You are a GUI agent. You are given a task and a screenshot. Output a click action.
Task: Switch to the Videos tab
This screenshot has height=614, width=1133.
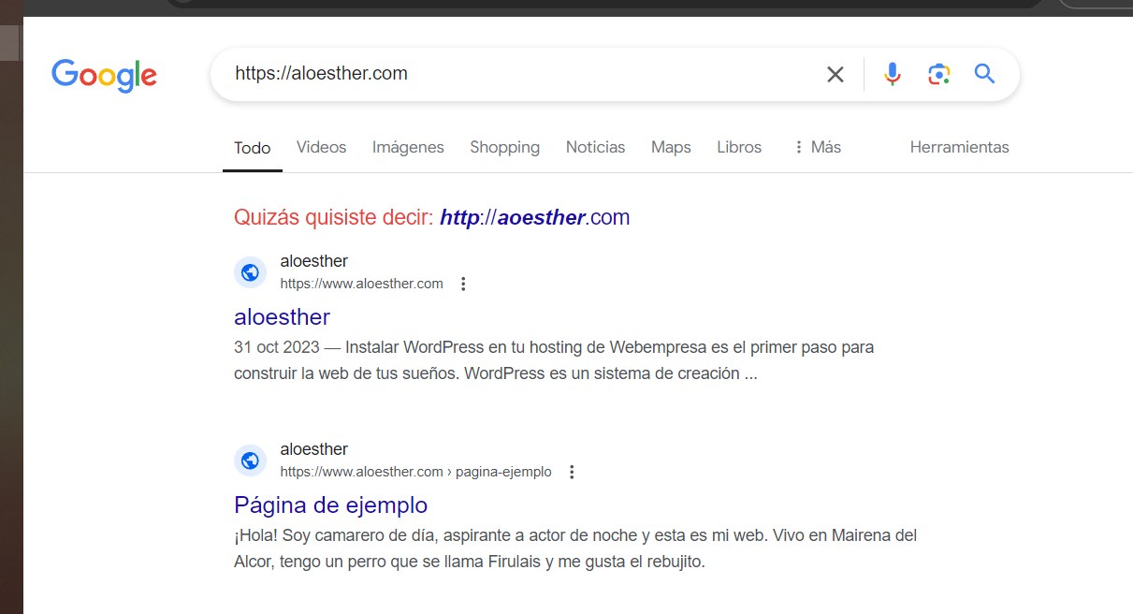322,147
